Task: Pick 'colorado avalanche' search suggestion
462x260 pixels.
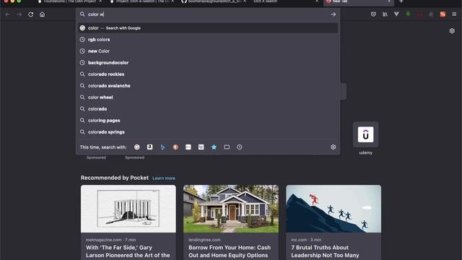Action: (208, 86)
